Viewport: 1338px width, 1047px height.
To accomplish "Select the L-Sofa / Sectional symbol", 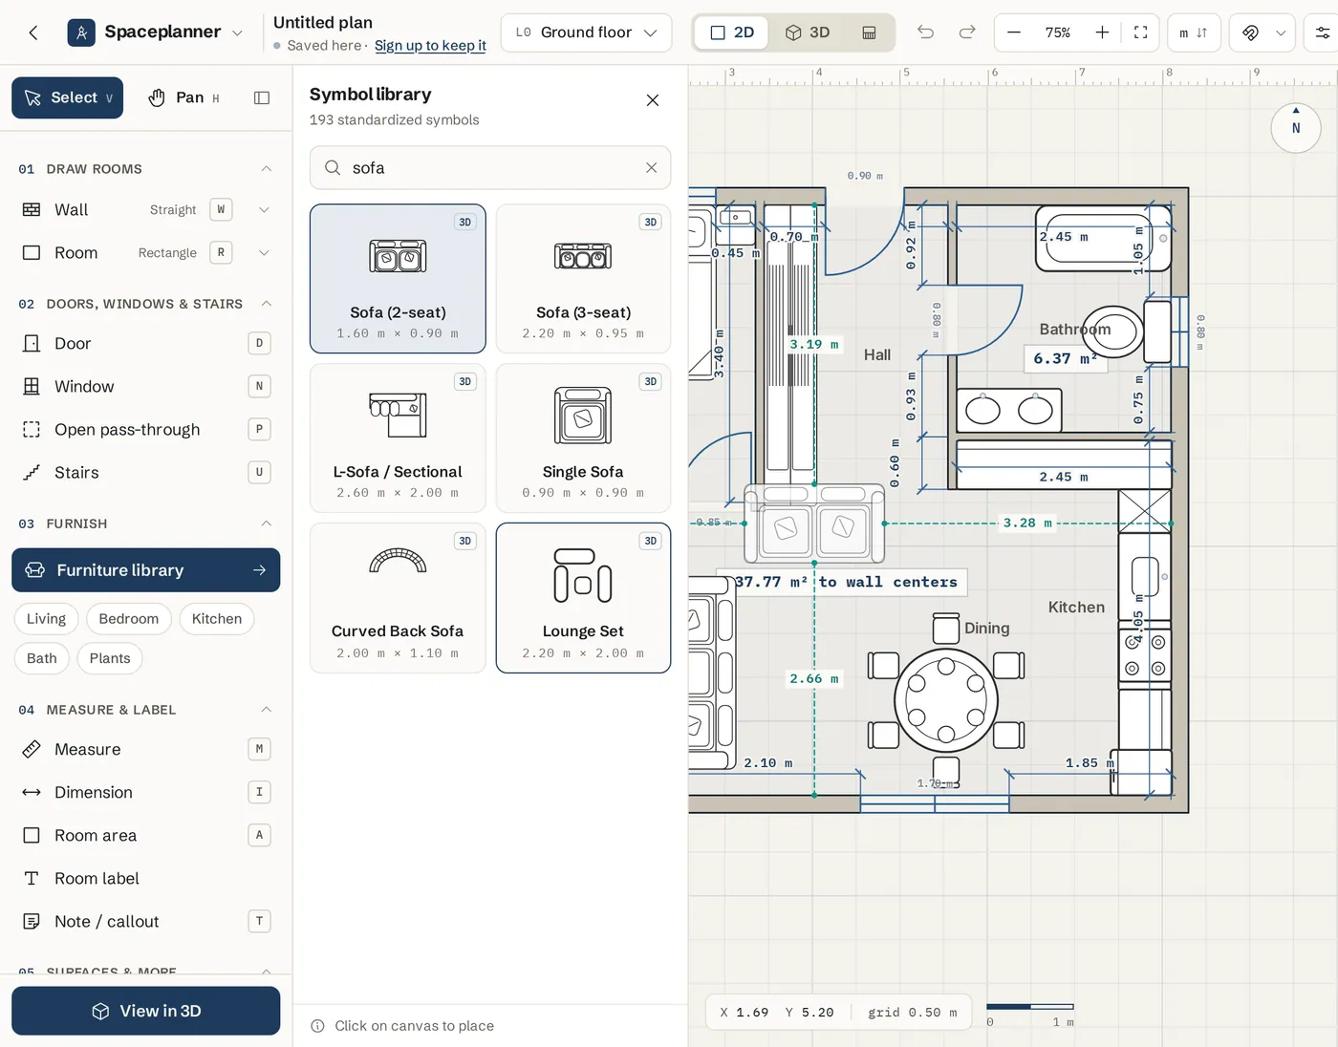I will pos(398,438).
